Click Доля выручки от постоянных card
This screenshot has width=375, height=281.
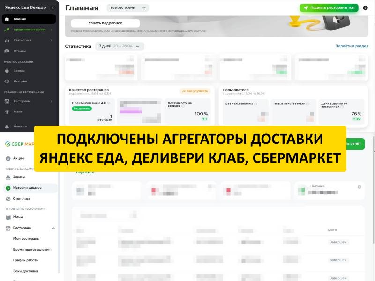(x=341, y=111)
